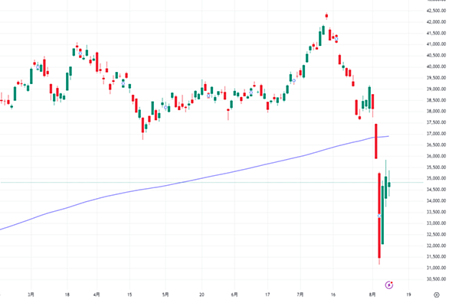
Task: Click the red candle crossing the moving average
Action: (x=376, y=141)
